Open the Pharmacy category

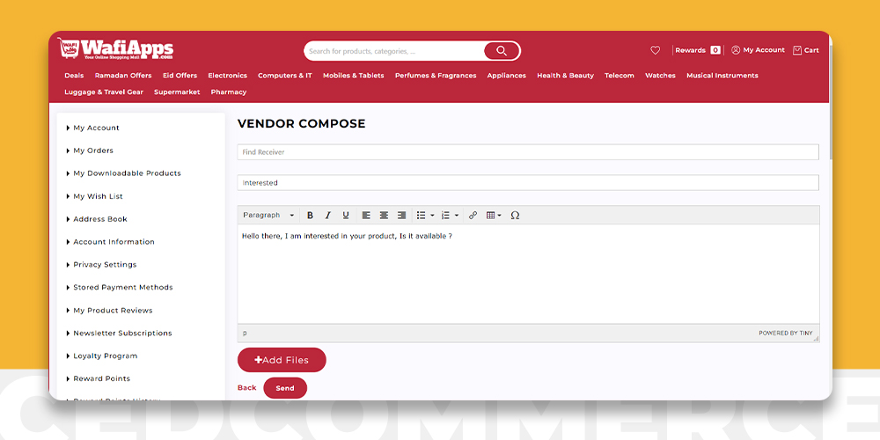click(x=229, y=92)
